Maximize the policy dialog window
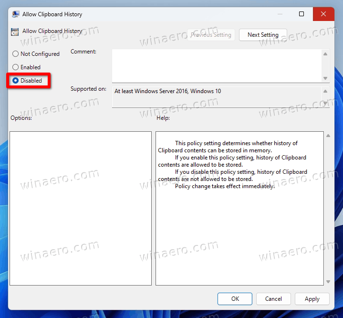This screenshot has height=318, width=343. 301,14
